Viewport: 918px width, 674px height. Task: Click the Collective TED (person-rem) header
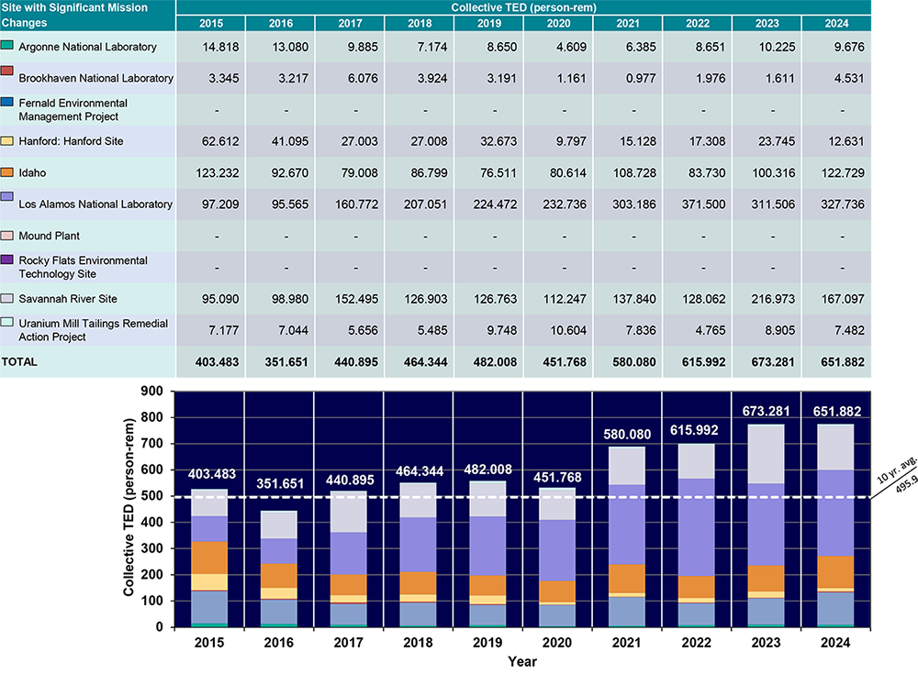point(522,7)
